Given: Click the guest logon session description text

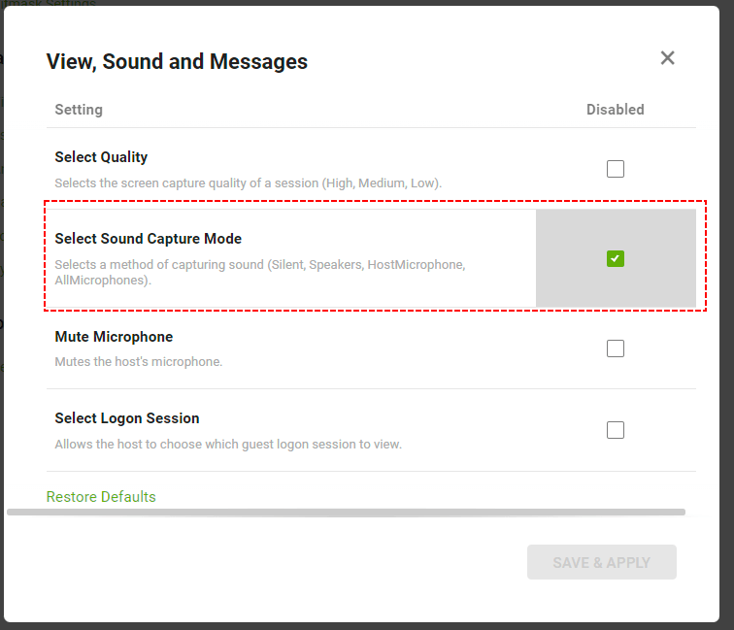Looking at the screenshot, I should [x=228, y=445].
